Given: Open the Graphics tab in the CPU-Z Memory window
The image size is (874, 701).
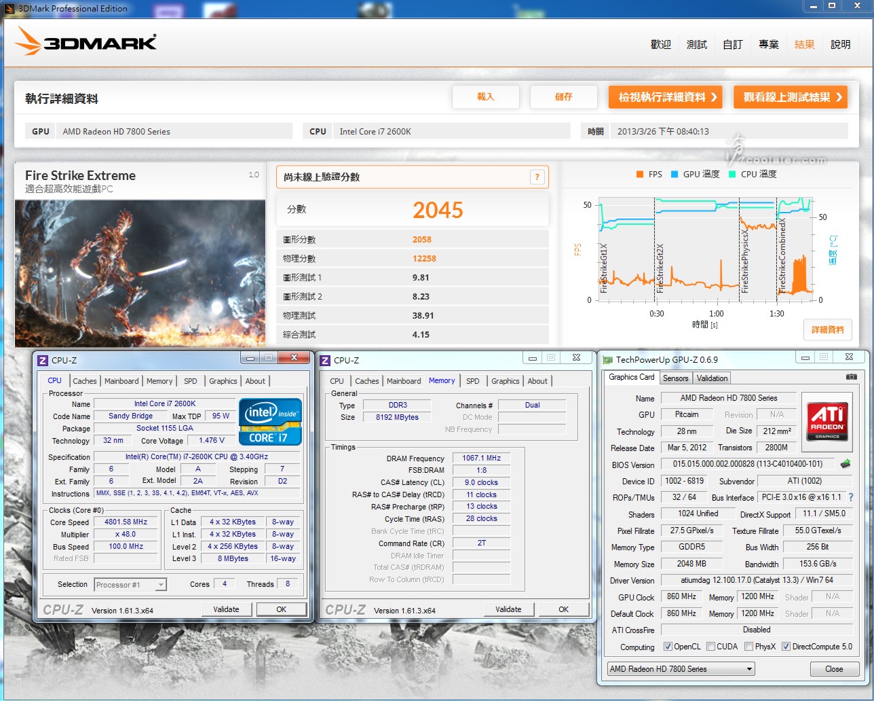Looking at the screenshot, I should tap(506, 381).
